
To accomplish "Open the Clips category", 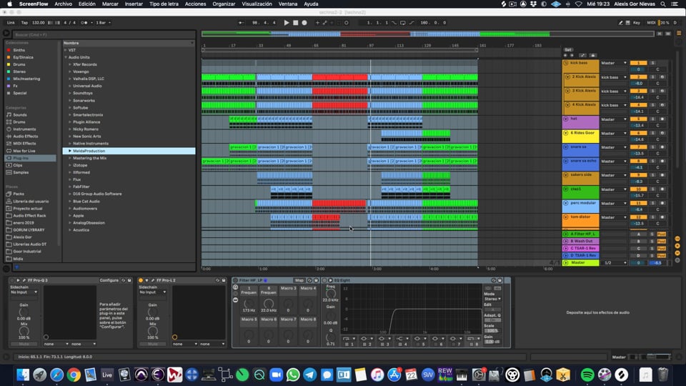I will coord(17,165).
